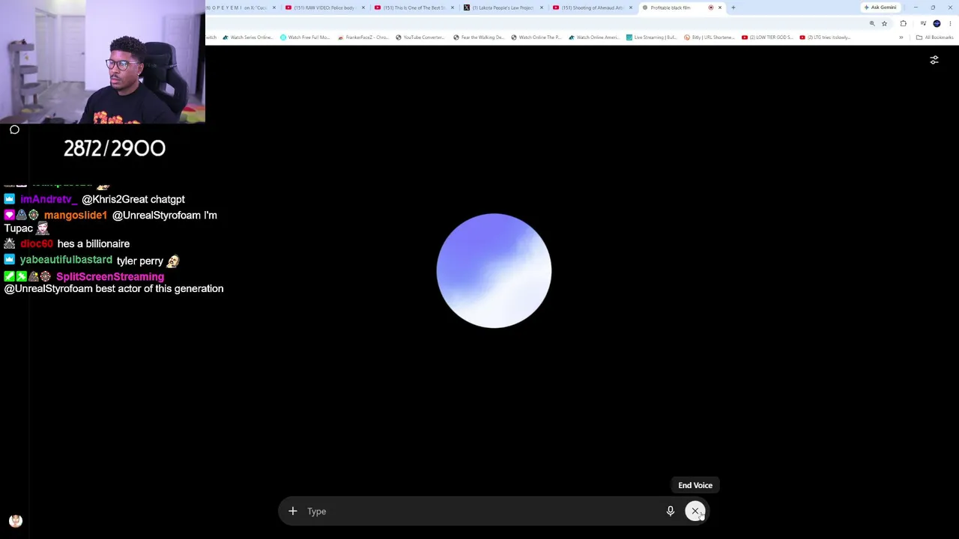Screen dimensions: 959x539
Task: Click username dioc60 in chat
Action: 37,243
